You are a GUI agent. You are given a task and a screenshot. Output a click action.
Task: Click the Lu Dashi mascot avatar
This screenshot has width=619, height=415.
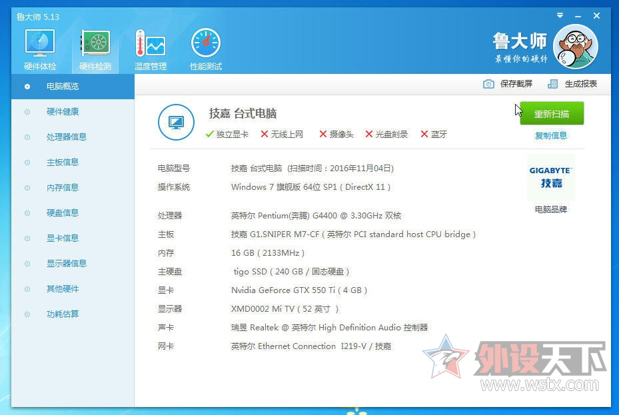(x=576, y=47)
